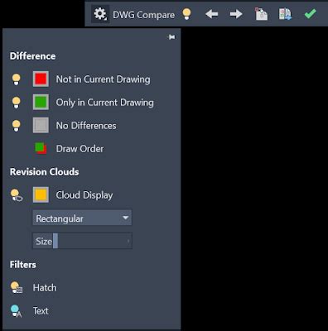Open the Rectangular cloud shape dropdown

pyautogui.click(x=82, y=218)
